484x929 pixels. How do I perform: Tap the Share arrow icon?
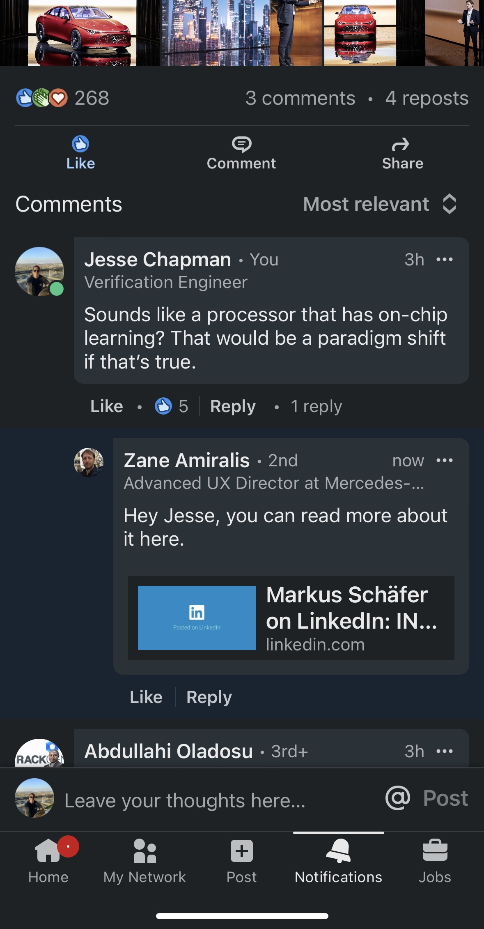click(401, 144)
